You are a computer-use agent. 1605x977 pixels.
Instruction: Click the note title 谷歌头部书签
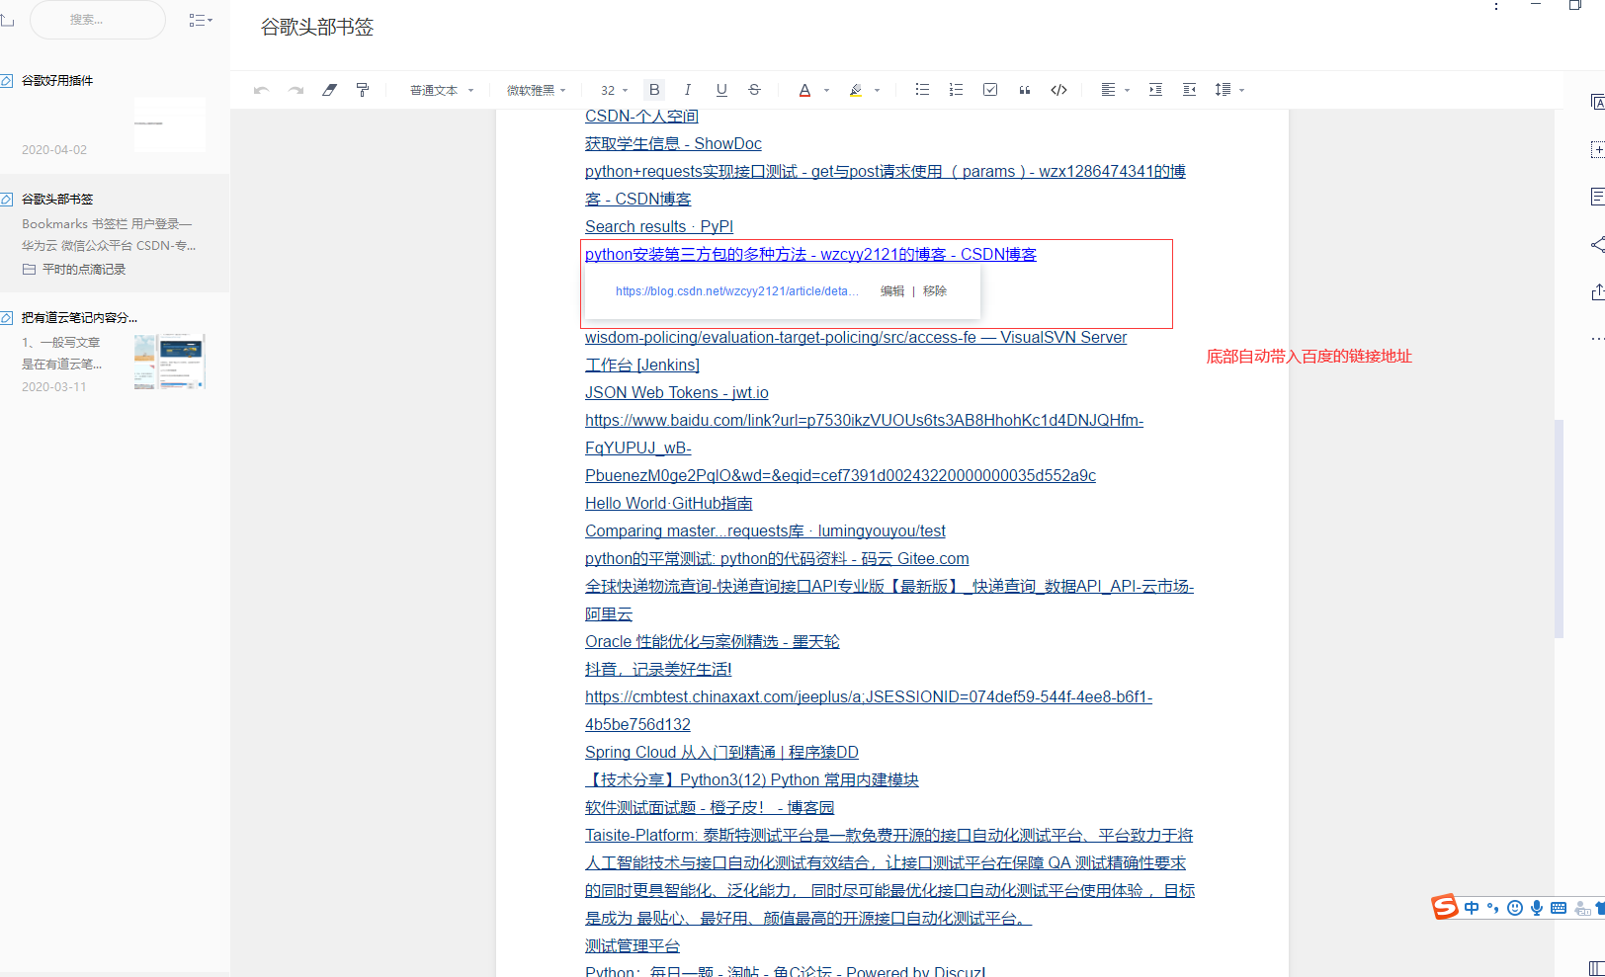pos(317,27)
